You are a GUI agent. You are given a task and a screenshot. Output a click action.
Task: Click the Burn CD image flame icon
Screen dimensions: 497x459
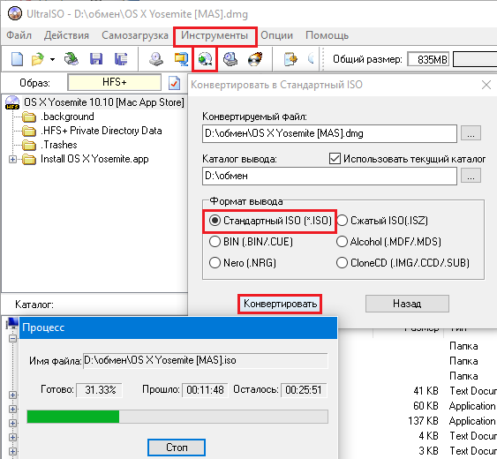coord(255,59)
